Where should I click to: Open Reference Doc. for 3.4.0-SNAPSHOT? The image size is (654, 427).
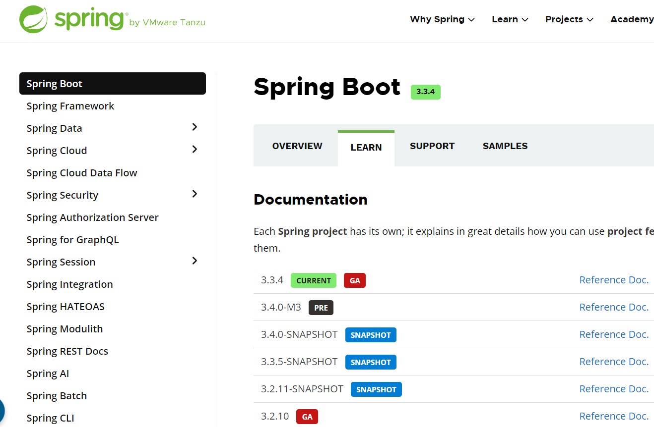coord(614,334)
